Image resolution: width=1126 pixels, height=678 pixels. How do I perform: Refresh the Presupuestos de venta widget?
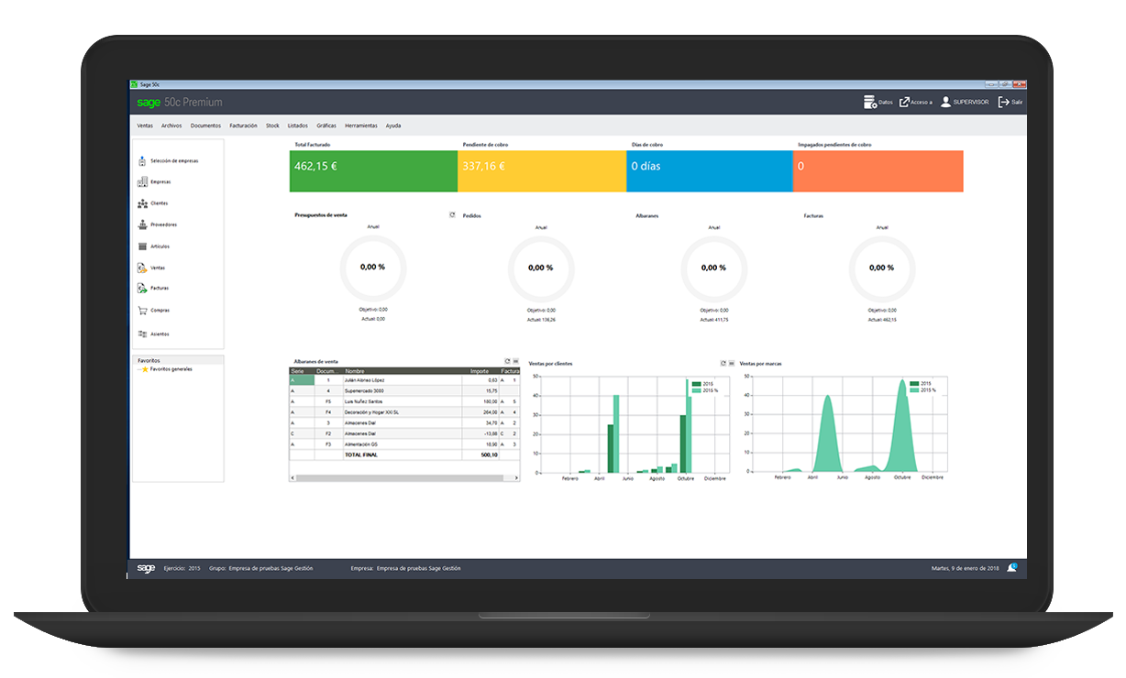452,213
